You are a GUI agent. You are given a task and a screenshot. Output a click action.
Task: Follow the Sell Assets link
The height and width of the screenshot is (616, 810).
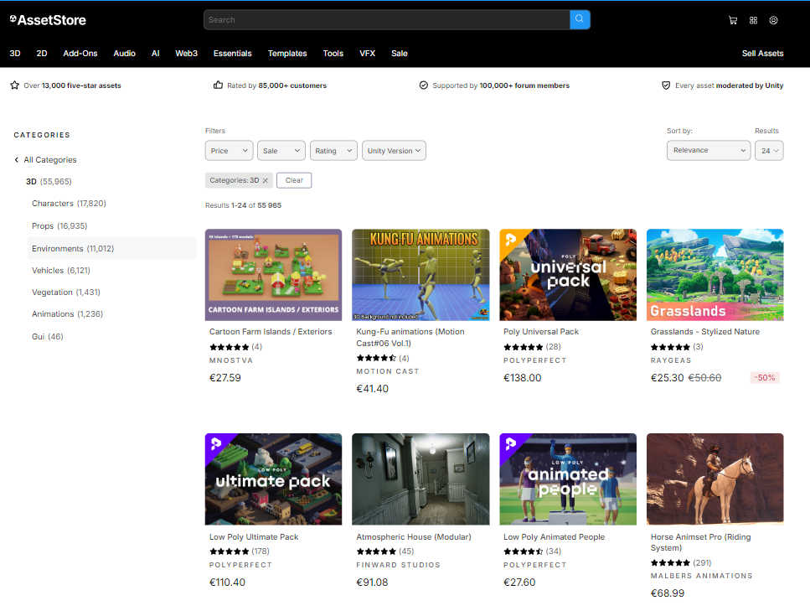click(x=762, y=54)
